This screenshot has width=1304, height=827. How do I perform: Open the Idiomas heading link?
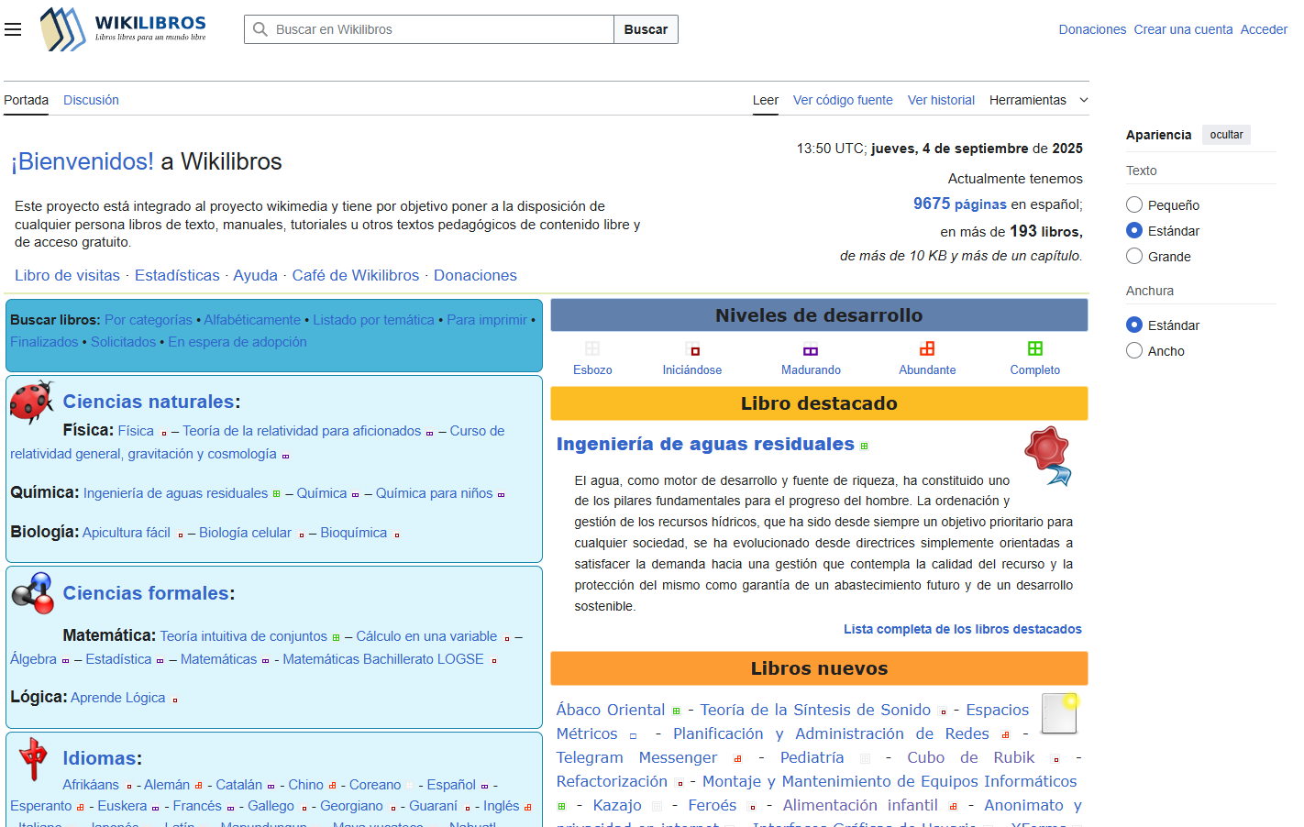point(99,758)
